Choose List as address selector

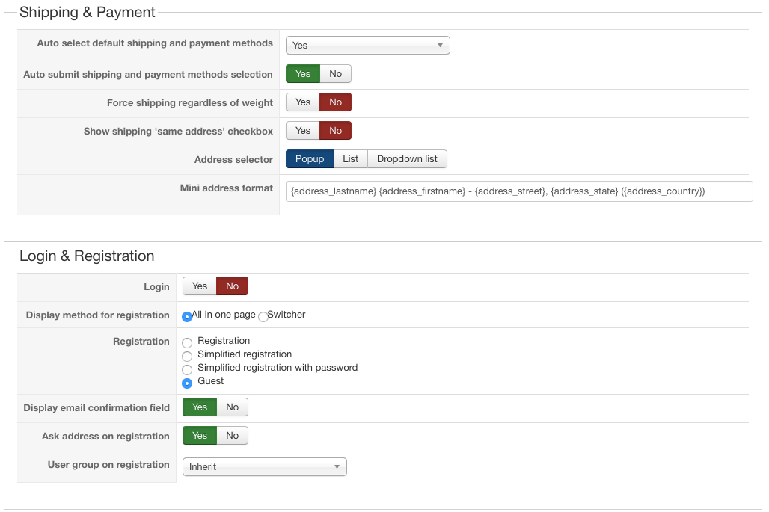pyautogui.click(x=350, y=159)
